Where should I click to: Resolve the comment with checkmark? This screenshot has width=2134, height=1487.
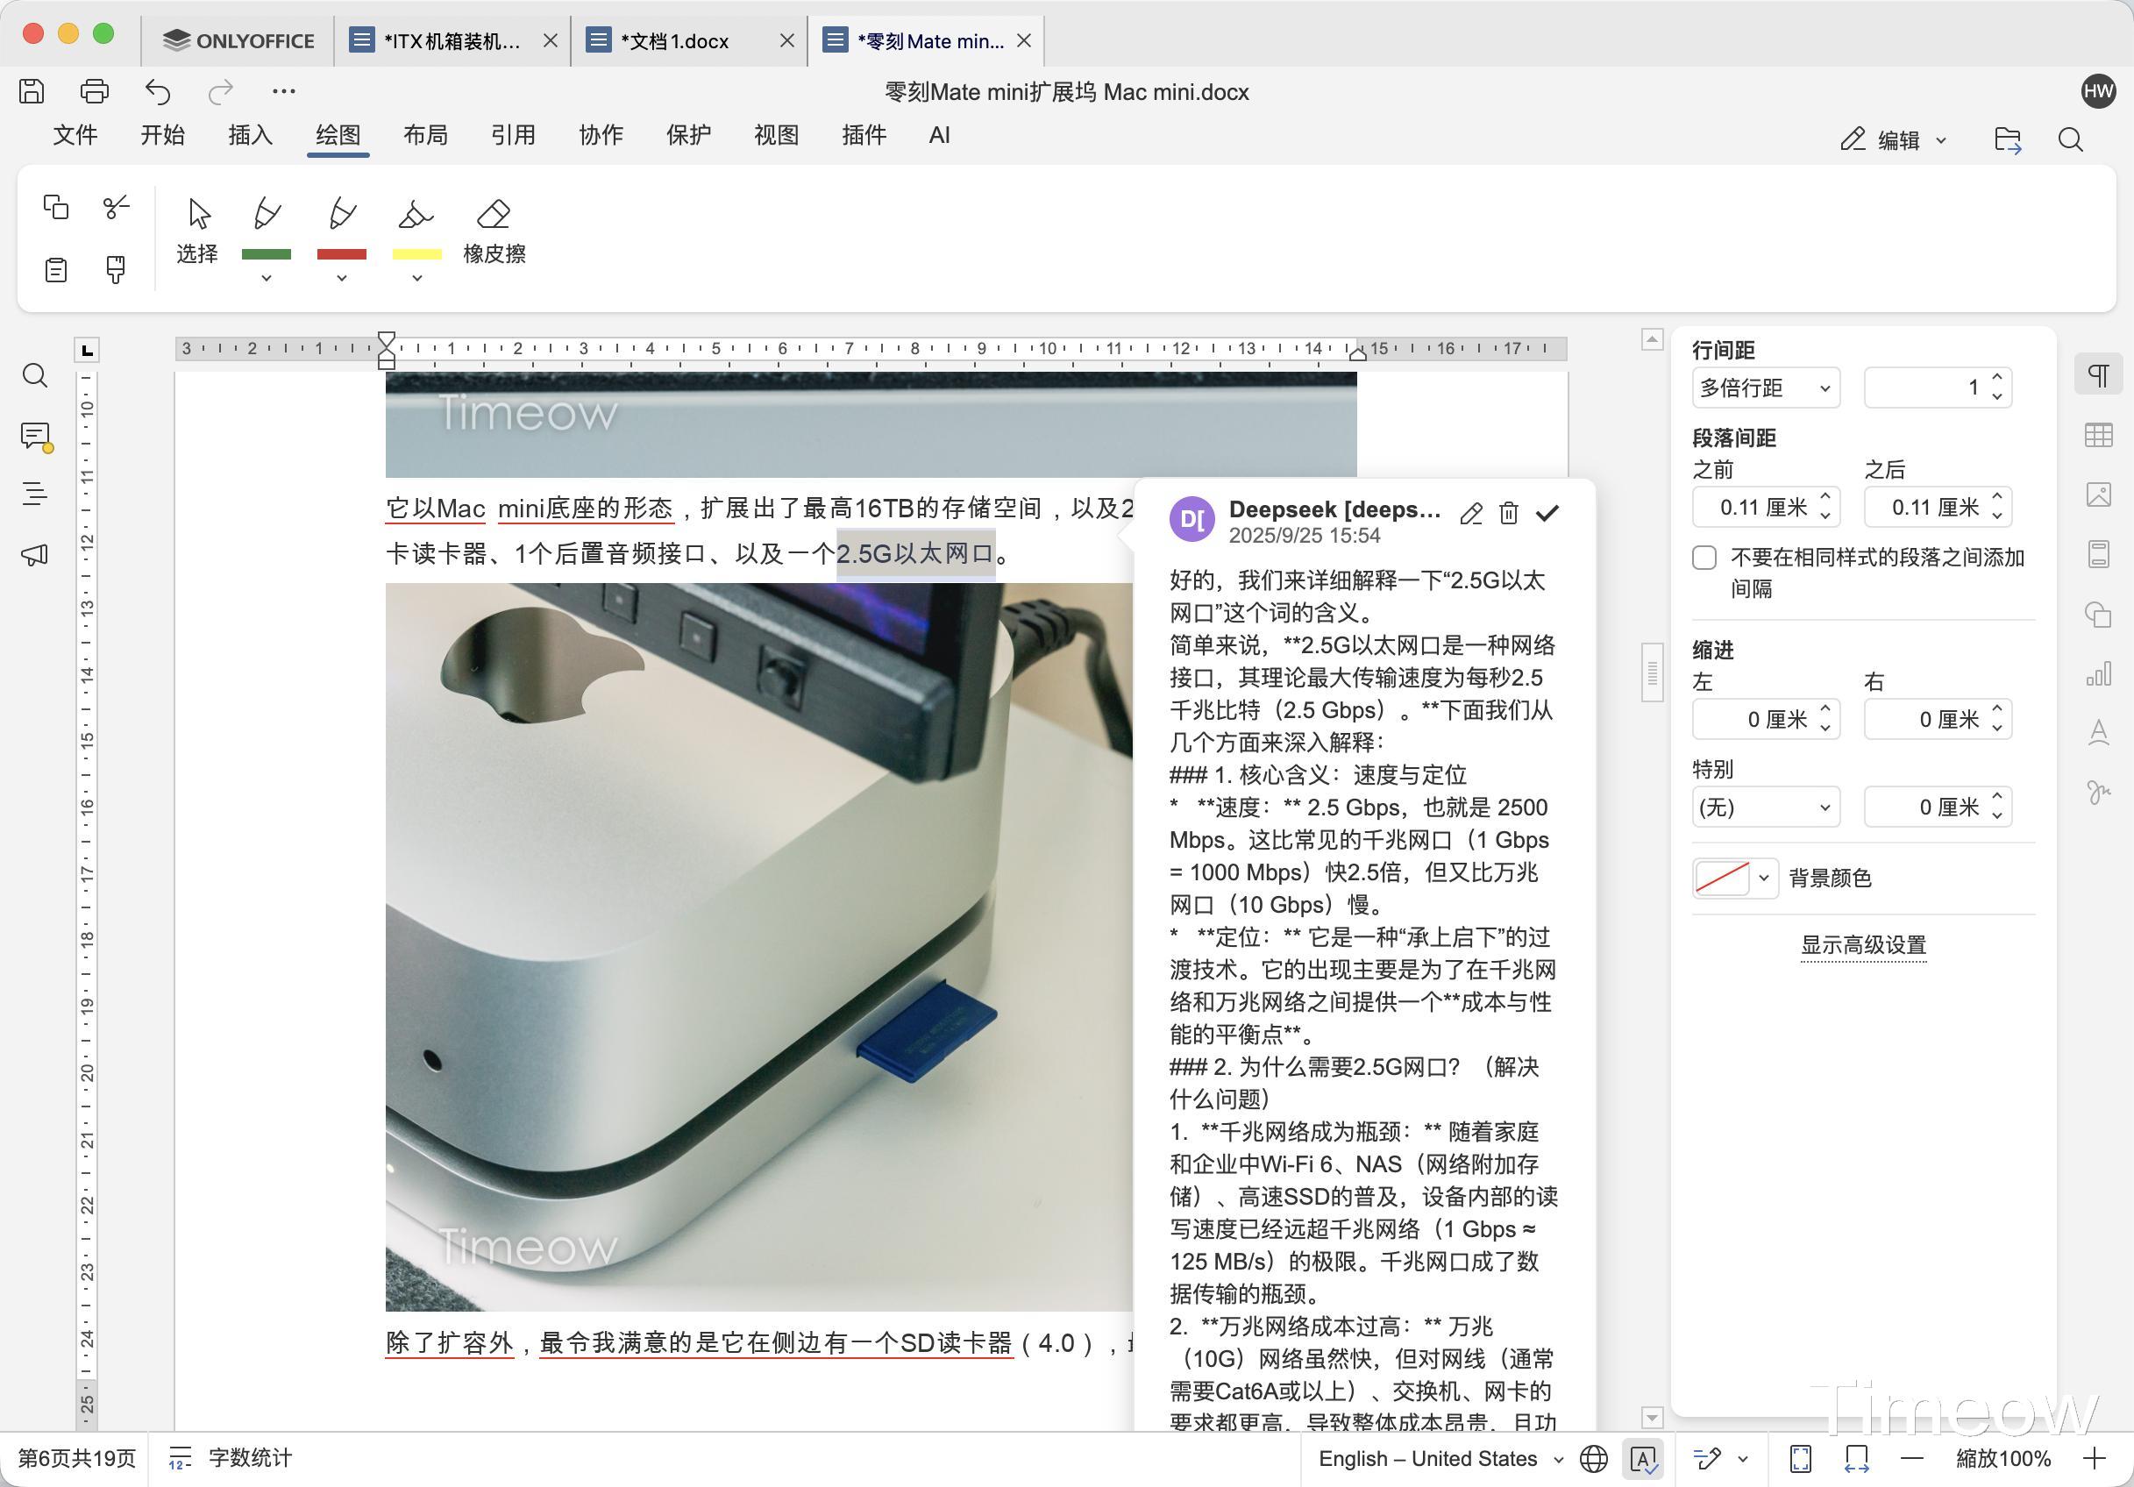pos(1547,513)
